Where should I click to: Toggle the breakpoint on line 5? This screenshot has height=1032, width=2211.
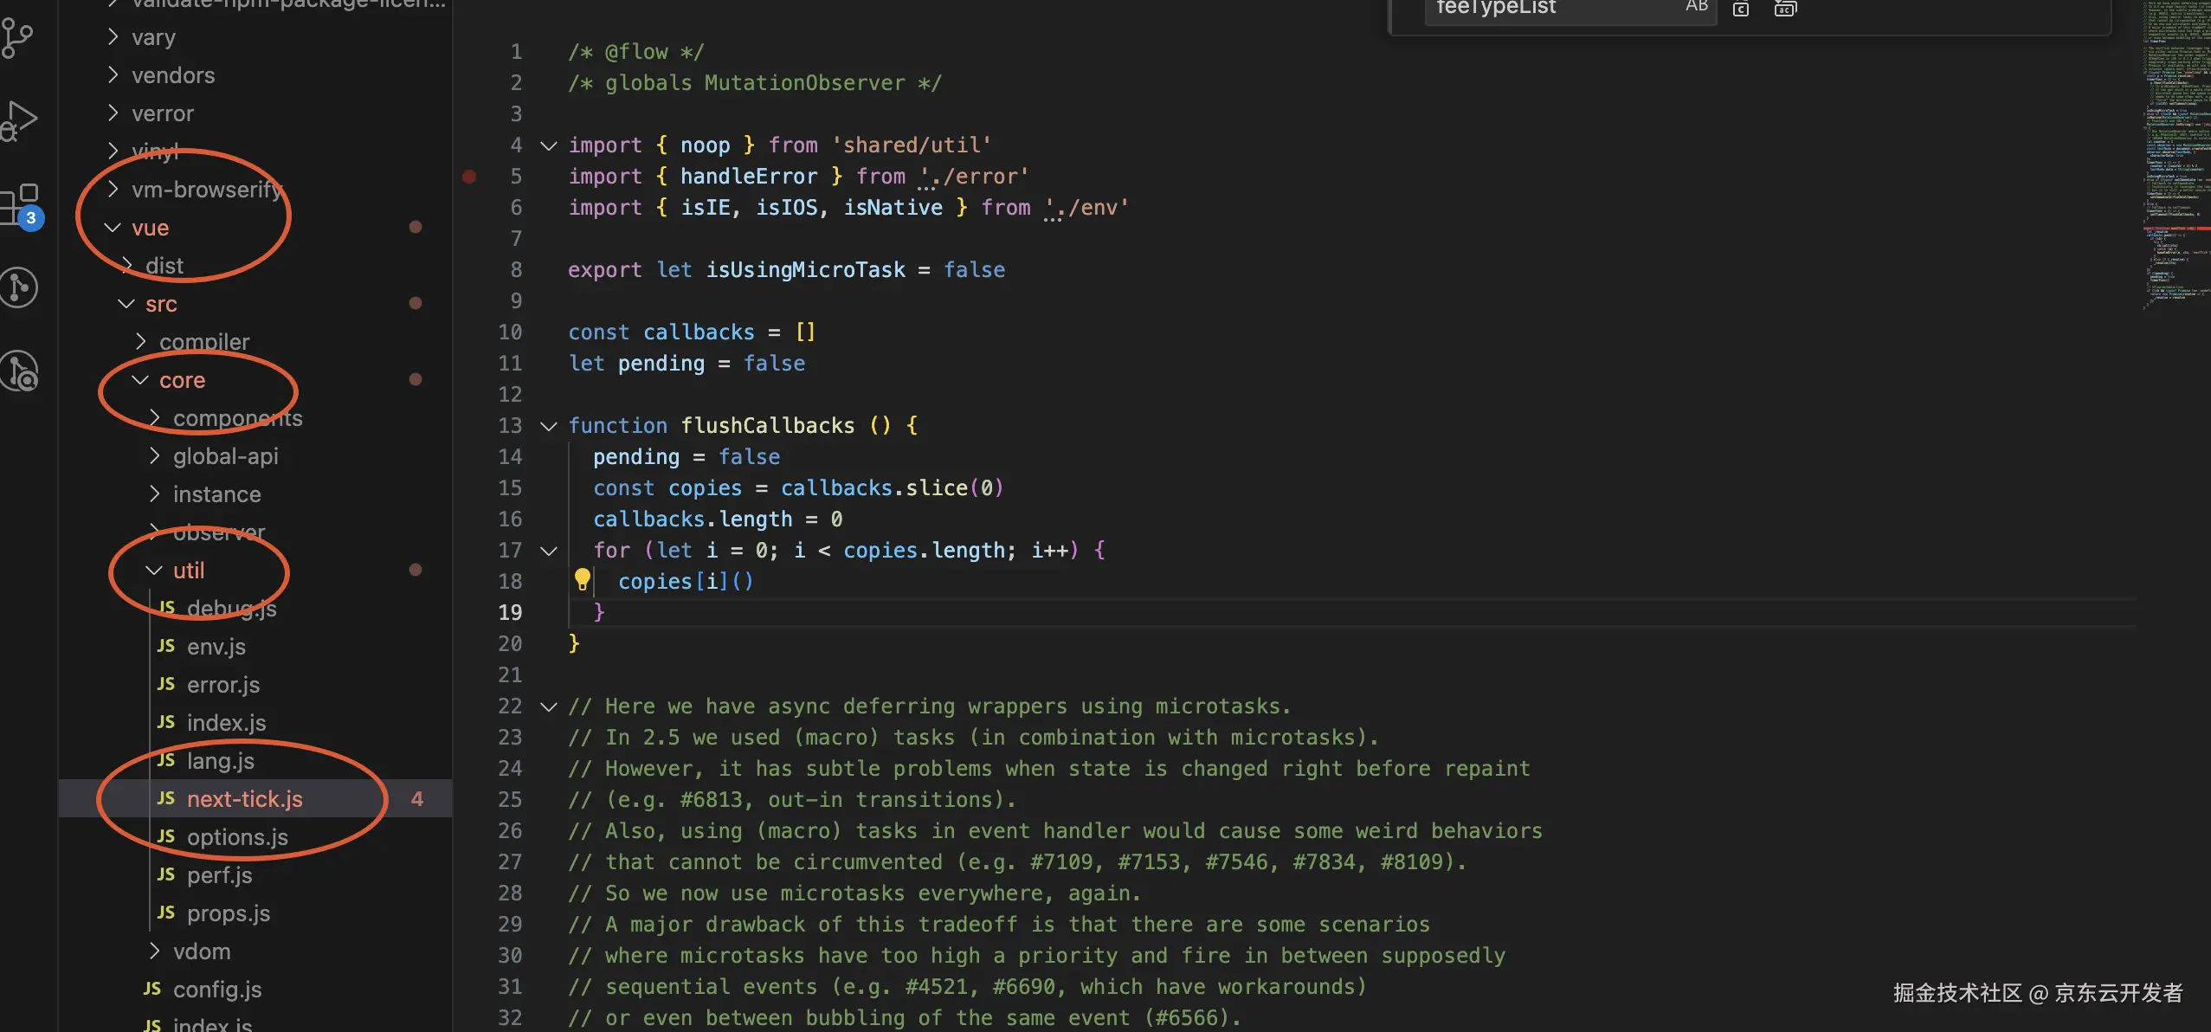(x=469, y=177)
